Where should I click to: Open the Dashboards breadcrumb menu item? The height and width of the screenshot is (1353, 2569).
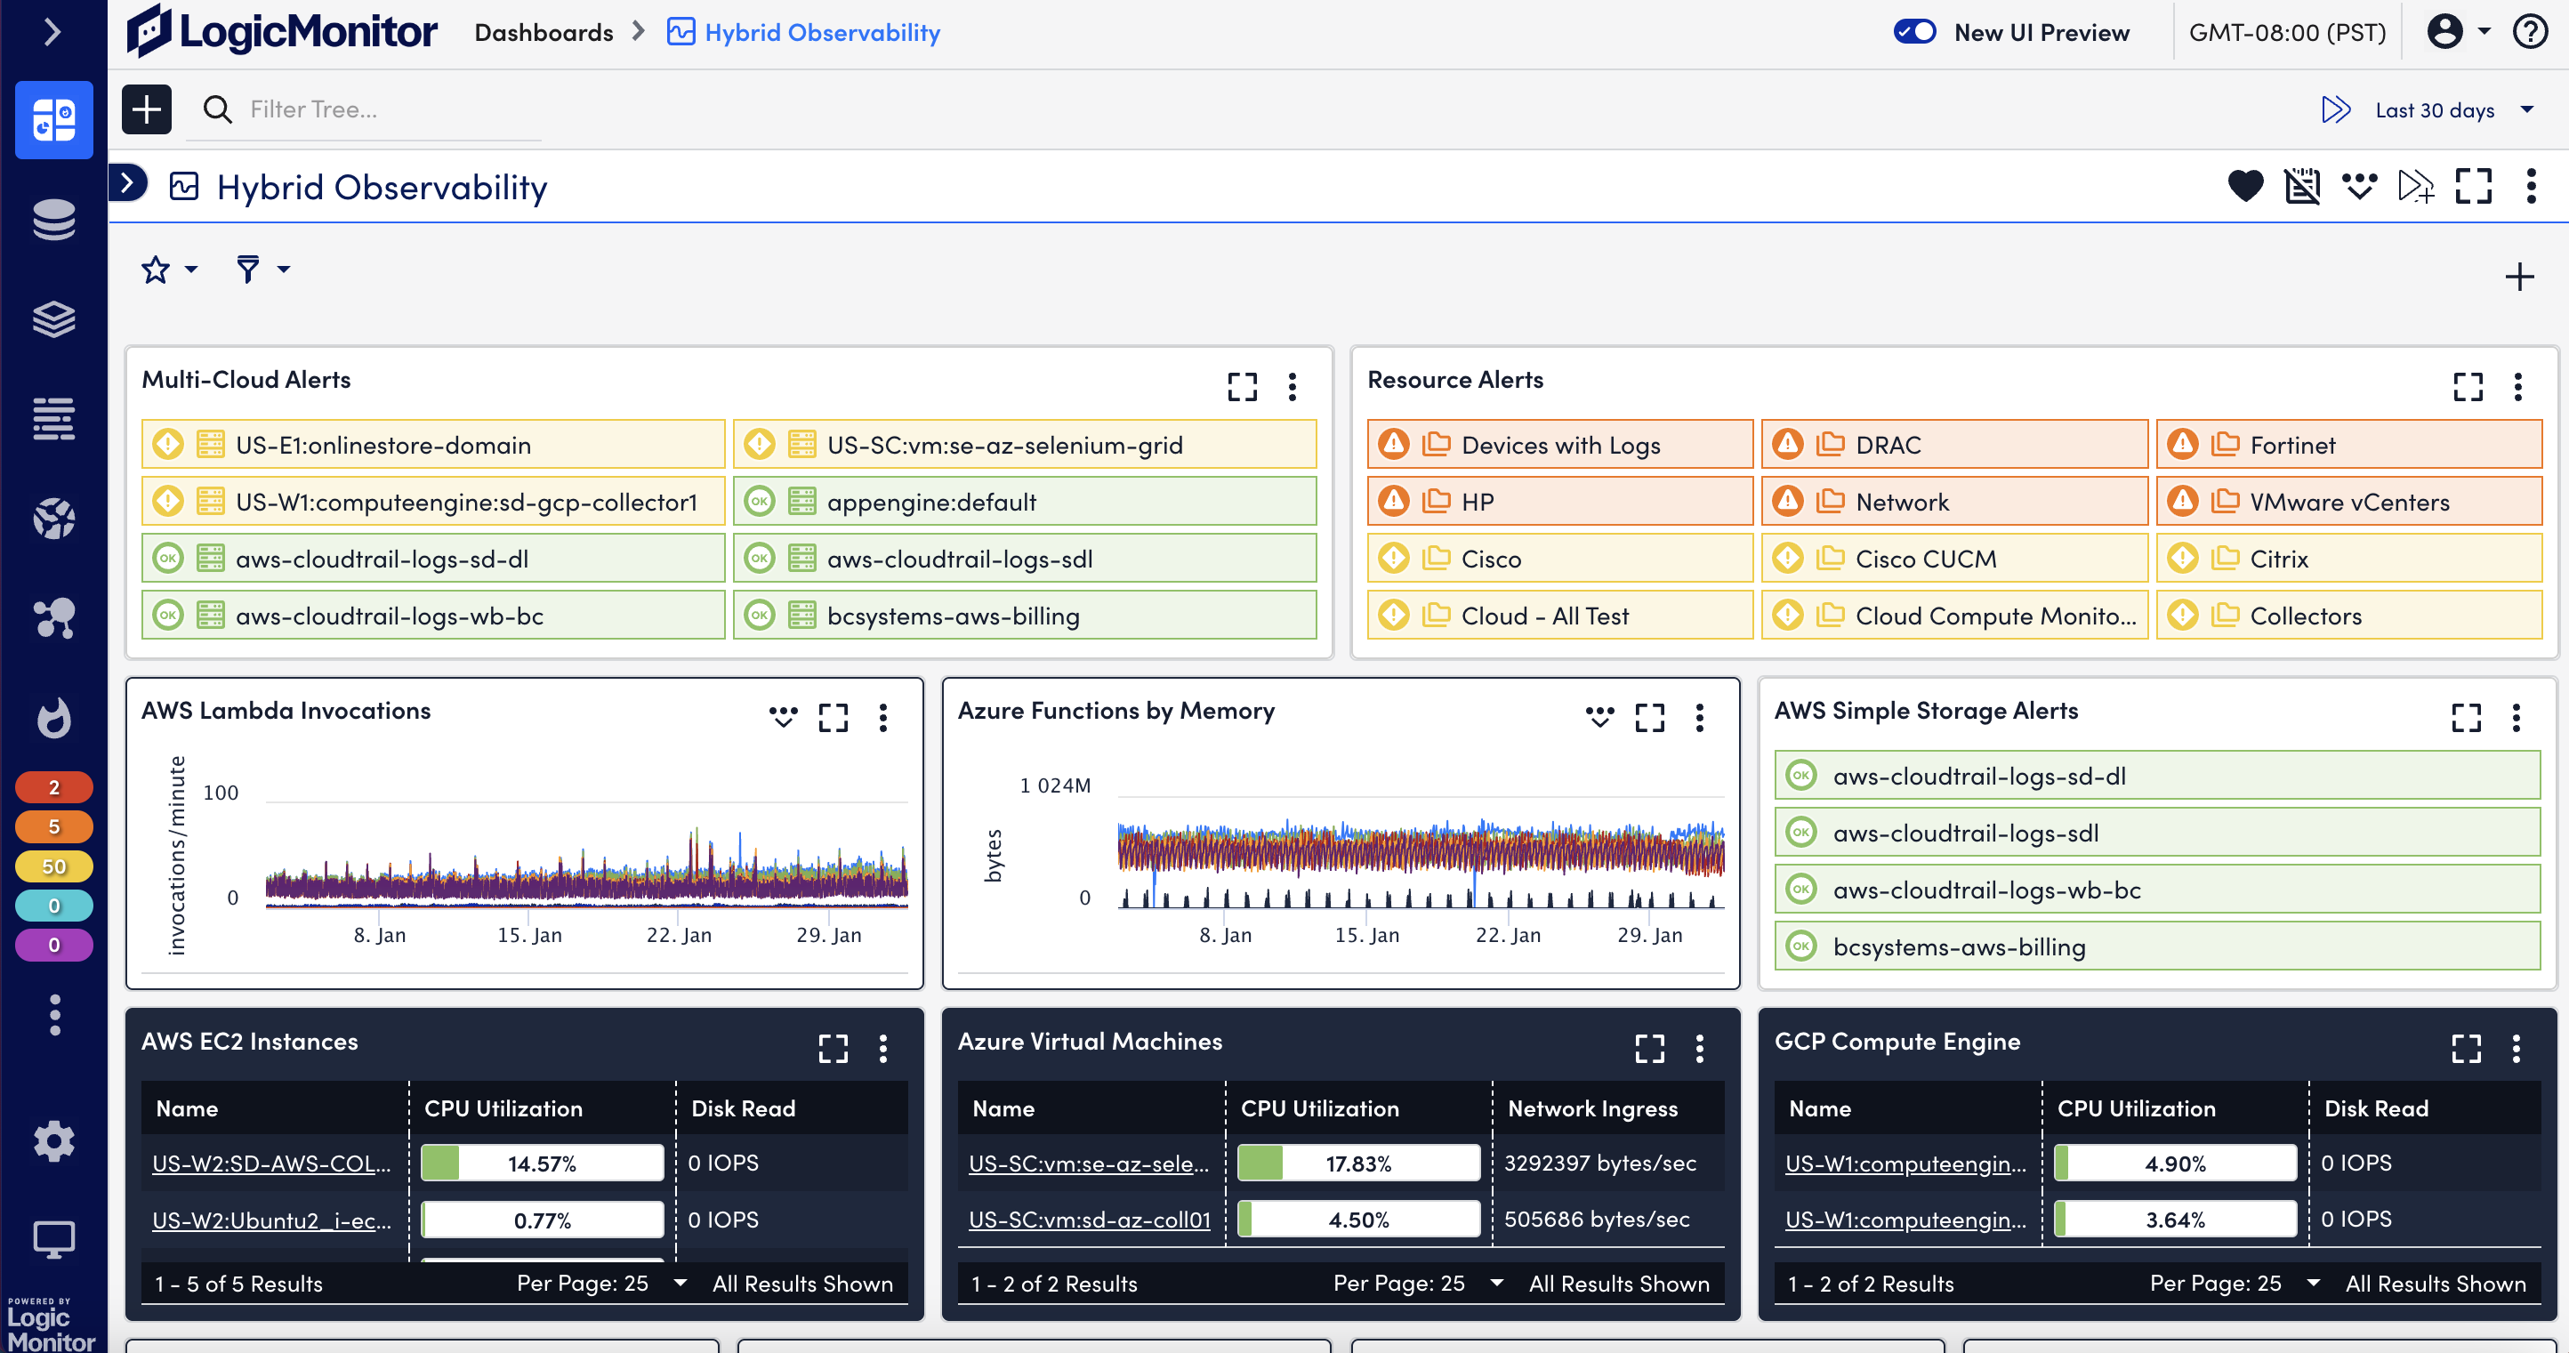[x=543, y=31]
